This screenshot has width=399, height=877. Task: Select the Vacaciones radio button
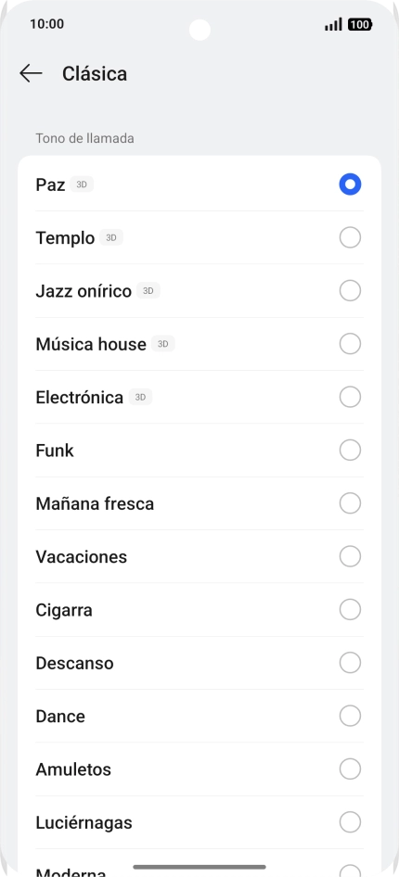click(350, 556)
